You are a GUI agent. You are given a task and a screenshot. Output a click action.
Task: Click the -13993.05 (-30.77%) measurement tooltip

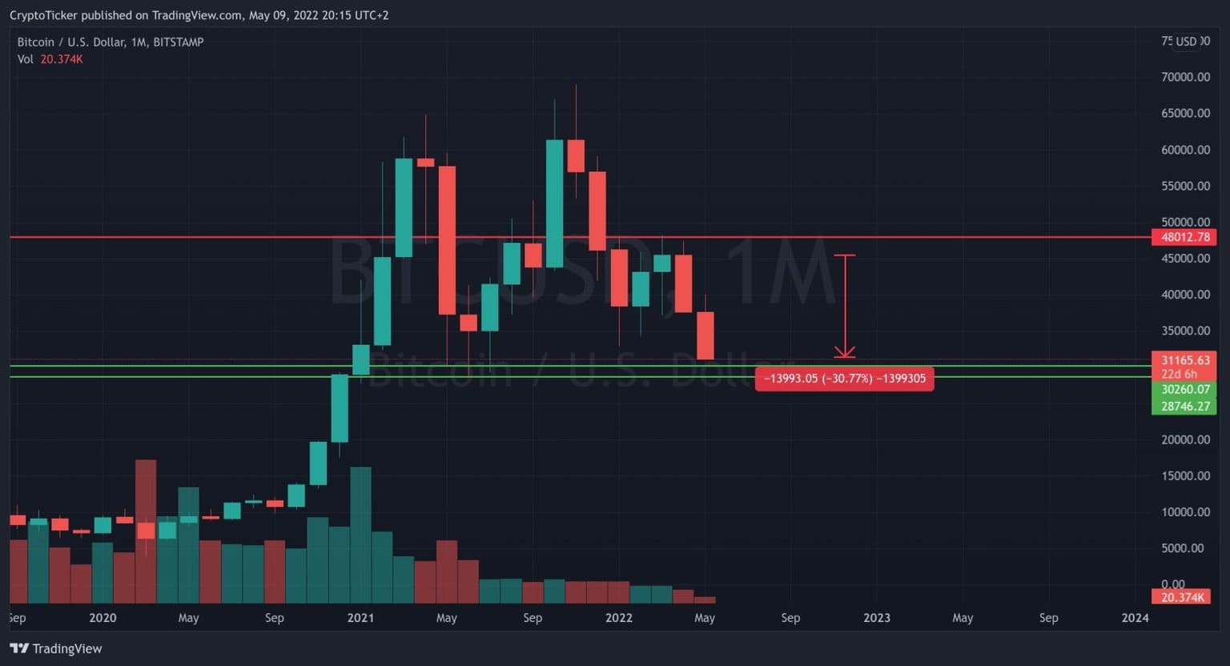(844, 379)
